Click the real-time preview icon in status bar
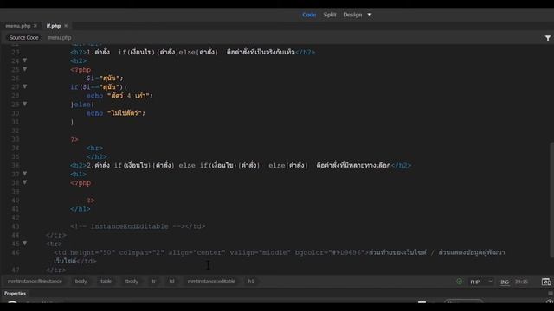 point(546,282)
